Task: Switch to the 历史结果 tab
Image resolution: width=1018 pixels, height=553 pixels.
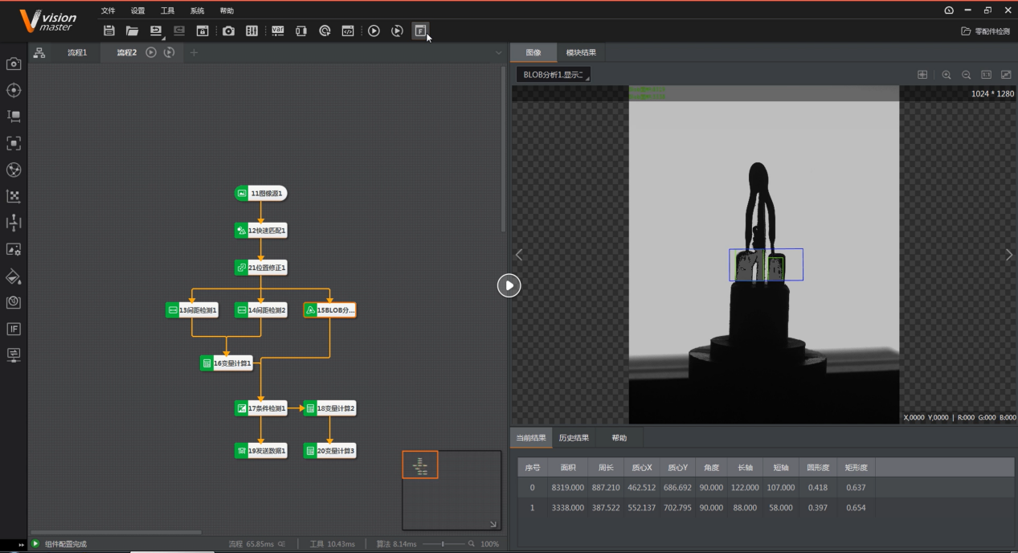Action: (x=574, y=438)
